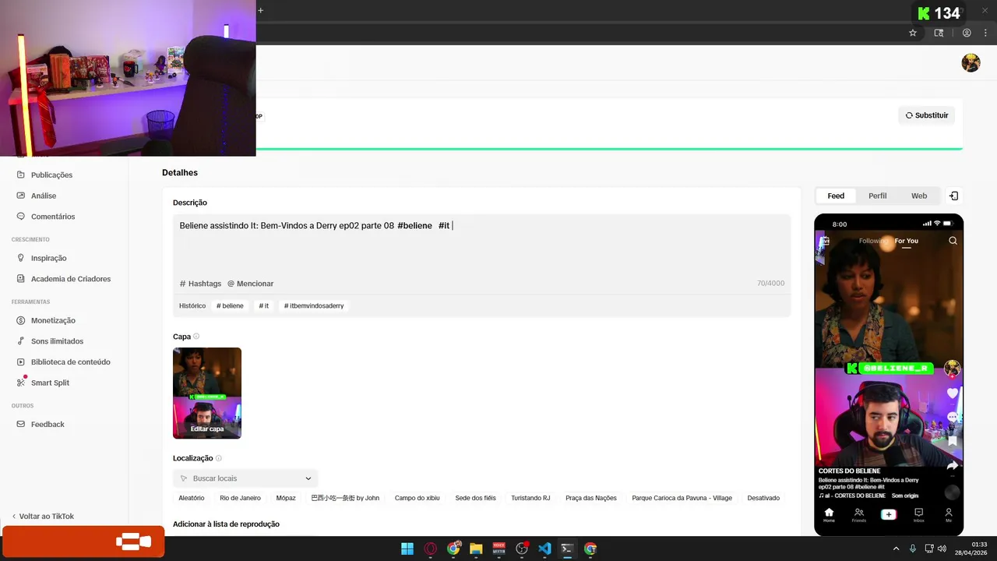
Task: Click the Mencionar button
Action: click(250, 284)
